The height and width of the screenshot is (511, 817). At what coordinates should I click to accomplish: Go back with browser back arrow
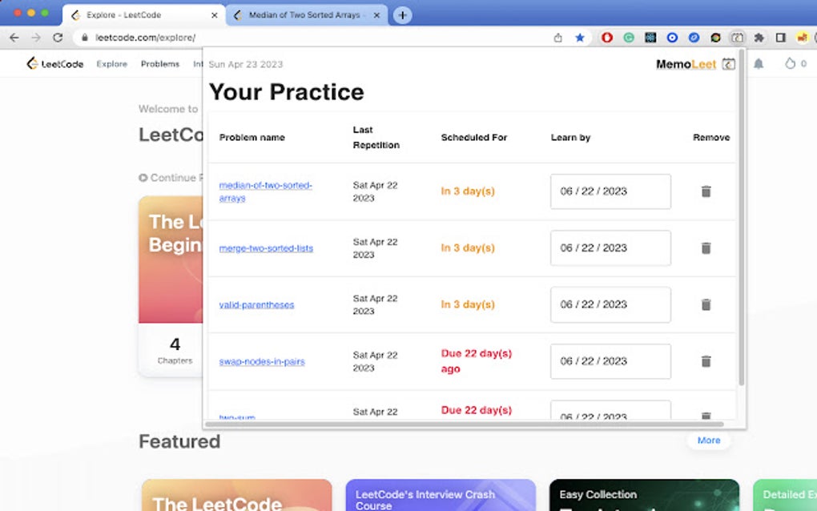(14, 38)
